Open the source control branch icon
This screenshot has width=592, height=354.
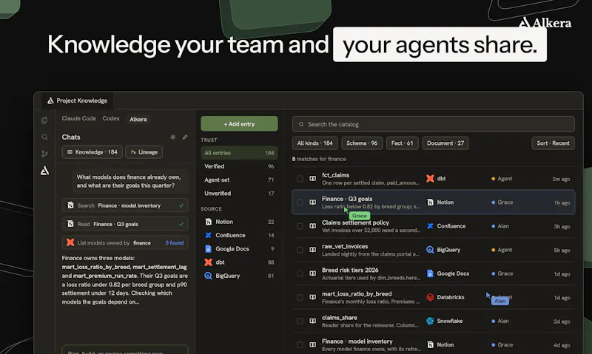point(44,154)
